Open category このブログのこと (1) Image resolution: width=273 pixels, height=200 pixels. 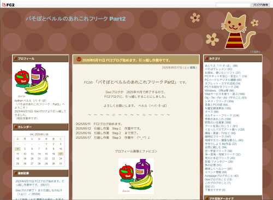pyautogui.click(x=218, y=183)
